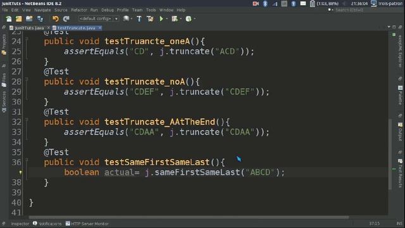Open Inspector in the status bar

click(x=20, y=224)
